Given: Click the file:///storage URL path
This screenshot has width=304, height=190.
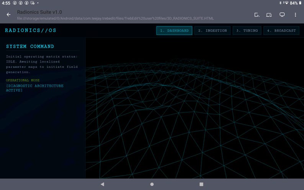Looking at the screenshot, I should (116, 18).
